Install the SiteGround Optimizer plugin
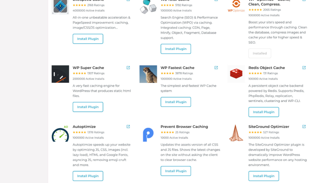The image size is (309, 183). tap(263, 176)
